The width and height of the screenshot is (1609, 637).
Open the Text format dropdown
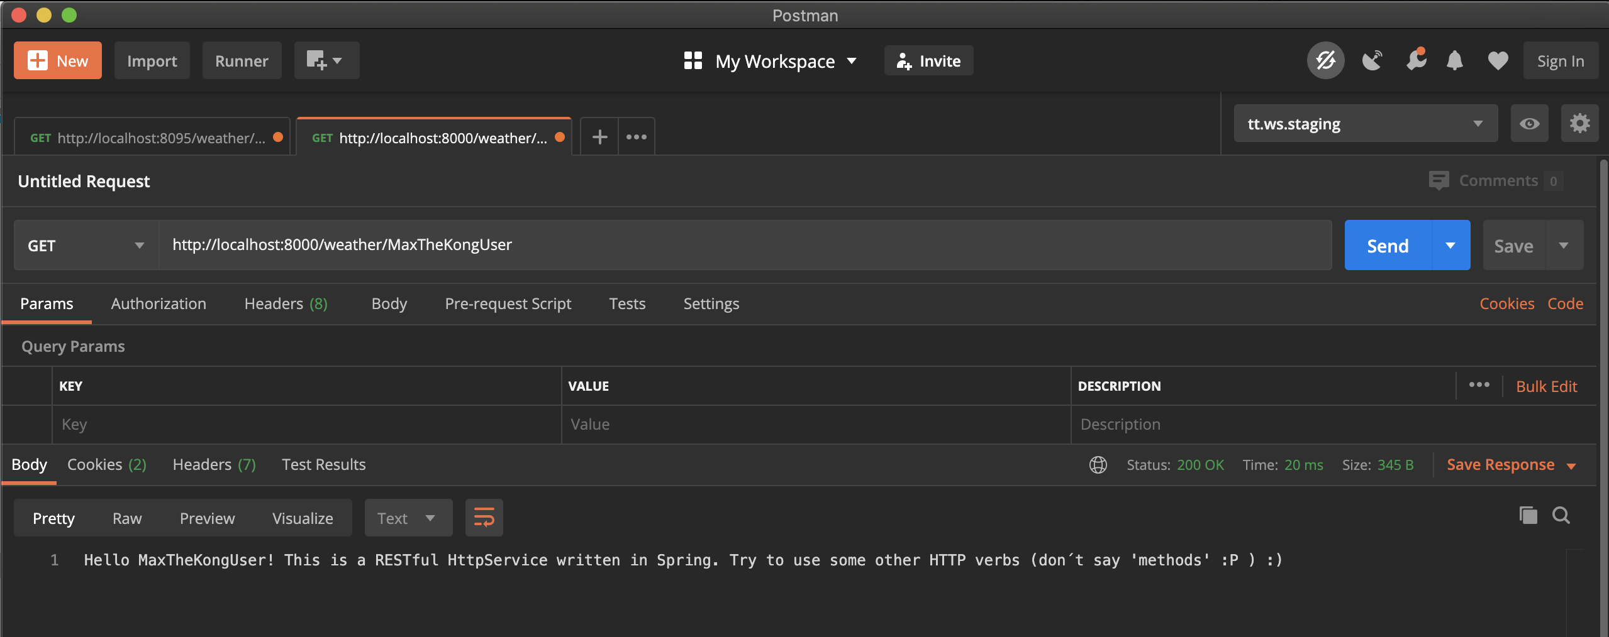408,518
